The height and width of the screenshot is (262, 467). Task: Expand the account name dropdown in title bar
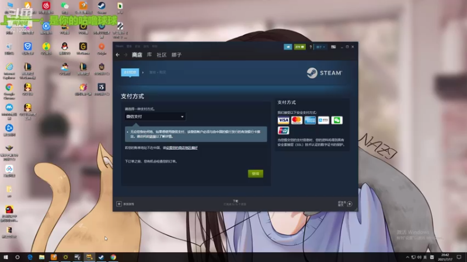[320, 47]
